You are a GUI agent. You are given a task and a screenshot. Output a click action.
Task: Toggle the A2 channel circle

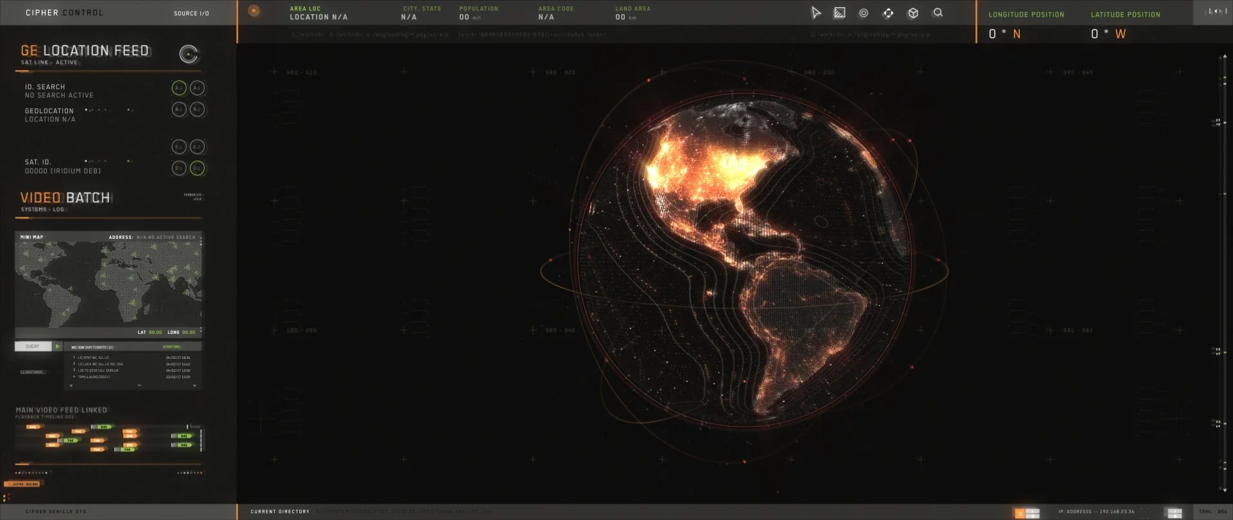[x=197, y=88]
